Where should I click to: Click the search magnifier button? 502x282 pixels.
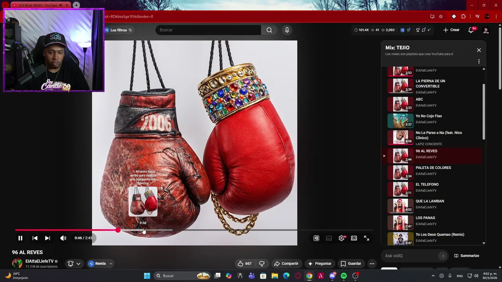(269, 30)
